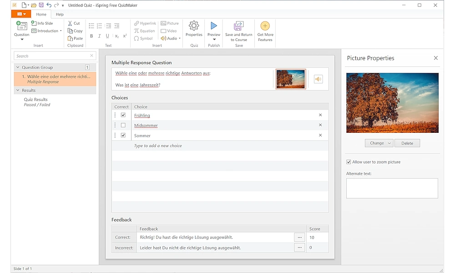Apply subscript formatting
Screen dimensions: 455x273
(x=116, y=36)
